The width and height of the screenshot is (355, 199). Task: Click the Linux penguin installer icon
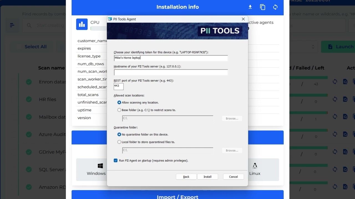(255, 166)
